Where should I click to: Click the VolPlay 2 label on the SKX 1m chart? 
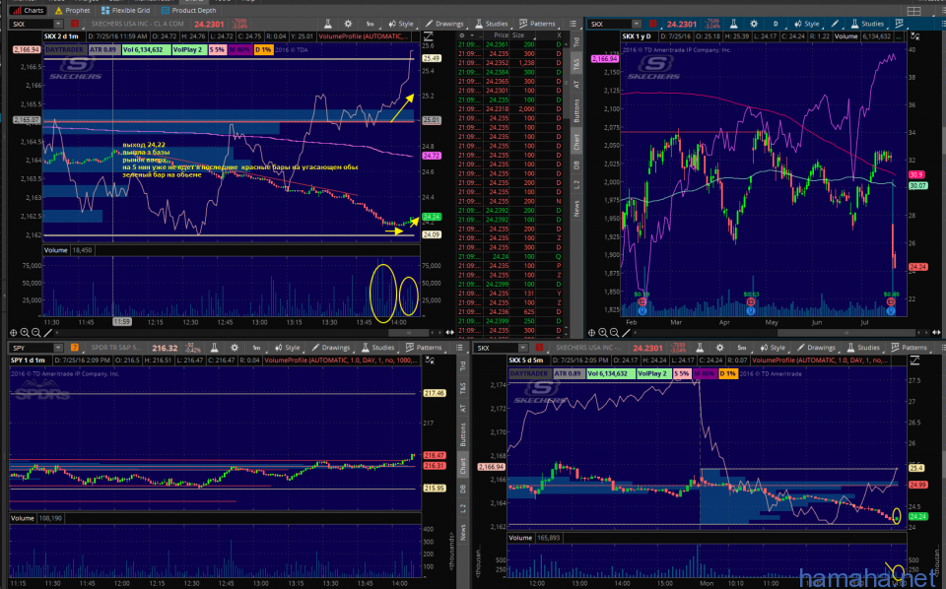(188, 49)
